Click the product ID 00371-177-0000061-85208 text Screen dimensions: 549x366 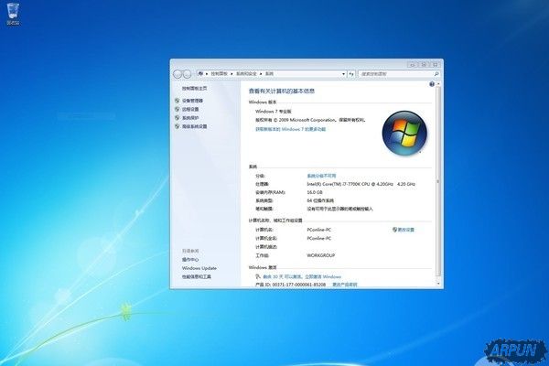291,285
